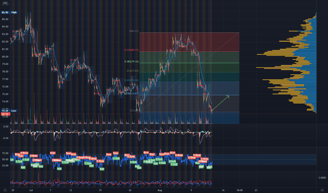Open the USD currency selector
The width and height of the screenshot is (328, 193).
click(5, 3)
